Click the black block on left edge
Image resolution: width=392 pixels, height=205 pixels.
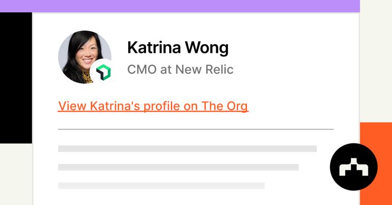coord(15,78)
